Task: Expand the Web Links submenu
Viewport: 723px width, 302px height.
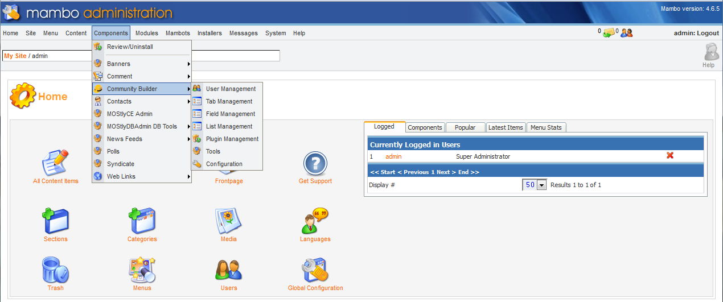Action: pyautogui.click(x=142, y=176)
